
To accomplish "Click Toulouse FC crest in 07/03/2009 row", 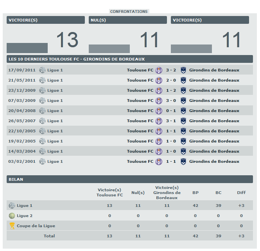I will [x=159, y=101].
